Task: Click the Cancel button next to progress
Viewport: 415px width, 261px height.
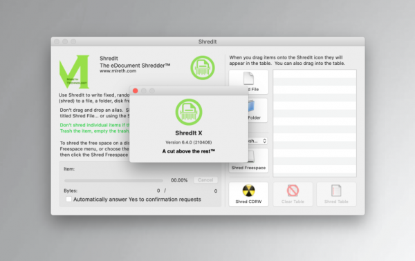Action: tap(205, 180)
